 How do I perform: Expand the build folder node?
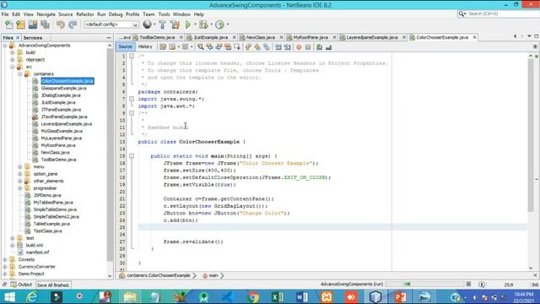click(13, 52)
